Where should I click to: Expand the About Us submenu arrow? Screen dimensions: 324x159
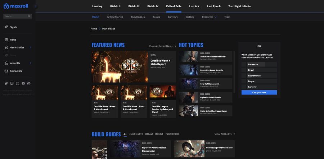tap(30, 63)
